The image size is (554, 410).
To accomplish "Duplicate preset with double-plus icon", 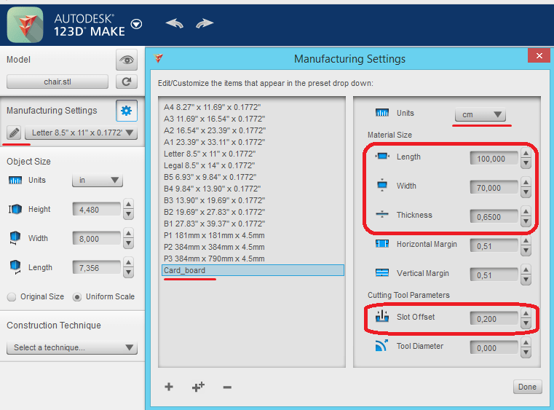I will (x=198, y=387).
